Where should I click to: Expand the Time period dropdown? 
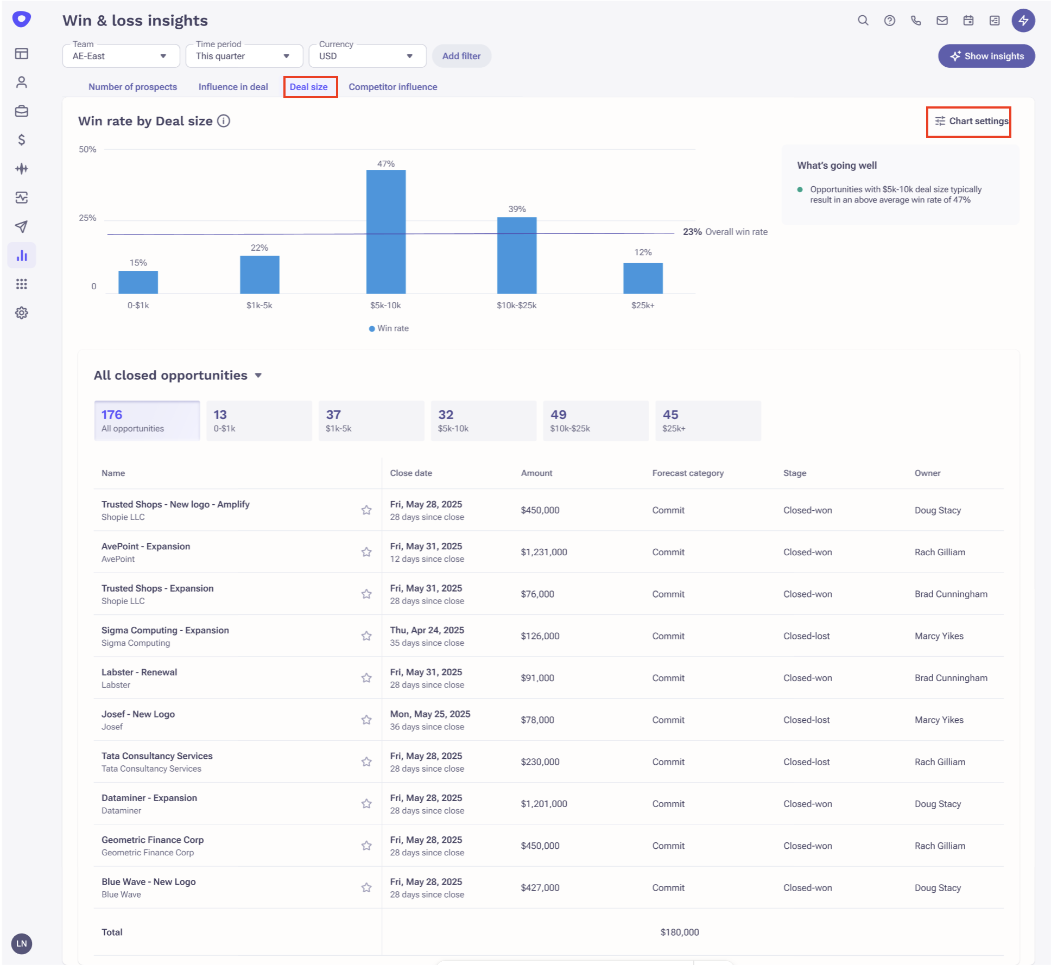coord(244,56)
